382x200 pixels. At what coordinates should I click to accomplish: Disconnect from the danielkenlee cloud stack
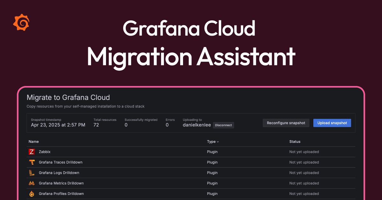223,125
